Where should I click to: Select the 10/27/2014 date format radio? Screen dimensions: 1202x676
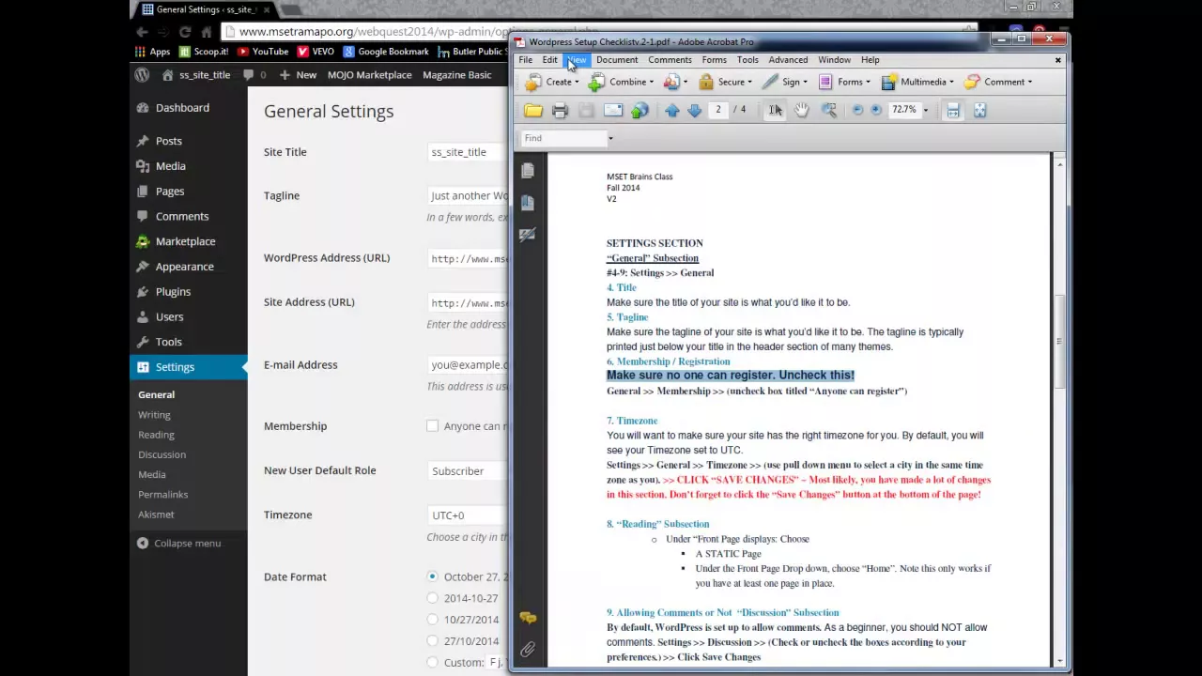tap(432, 620)
